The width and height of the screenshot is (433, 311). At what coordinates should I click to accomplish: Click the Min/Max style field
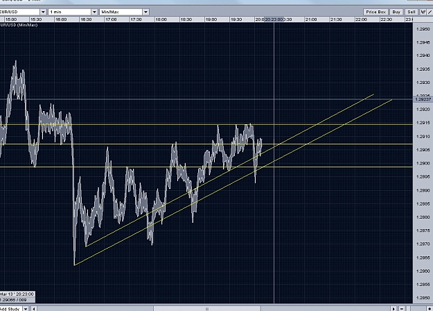coord(121,12)
